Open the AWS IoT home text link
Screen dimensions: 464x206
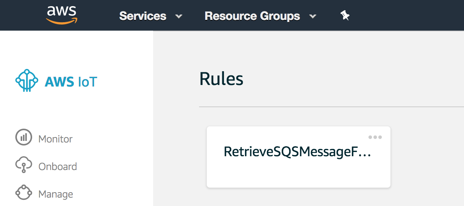[71, 82]
